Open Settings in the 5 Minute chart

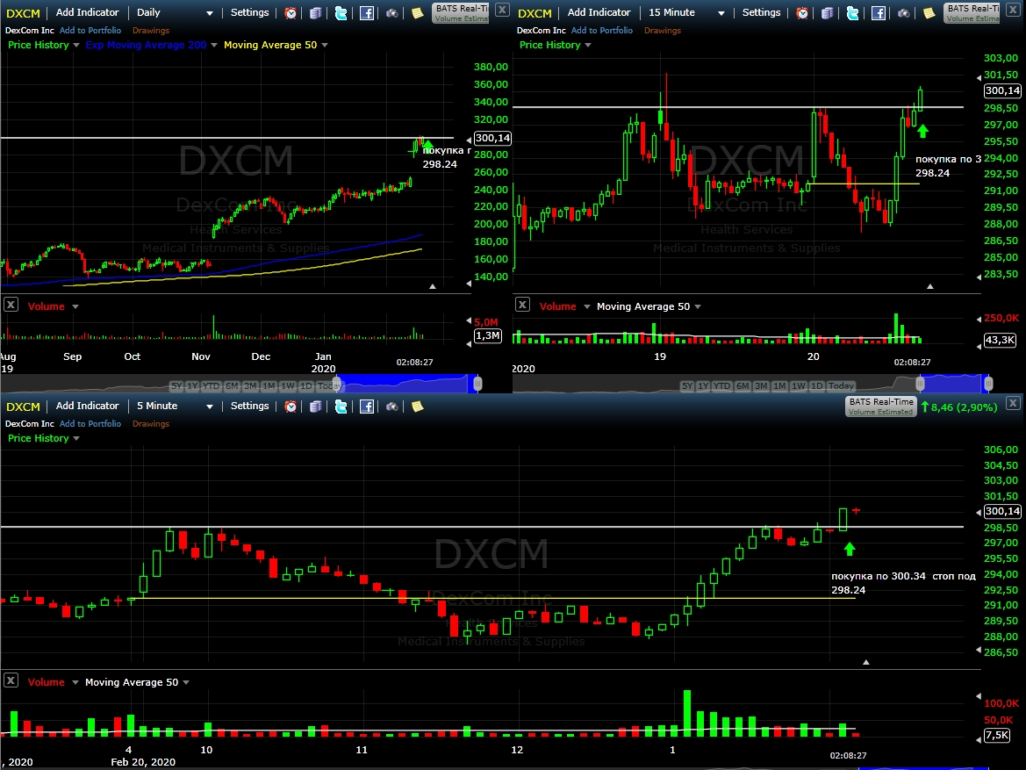point(249,406)
